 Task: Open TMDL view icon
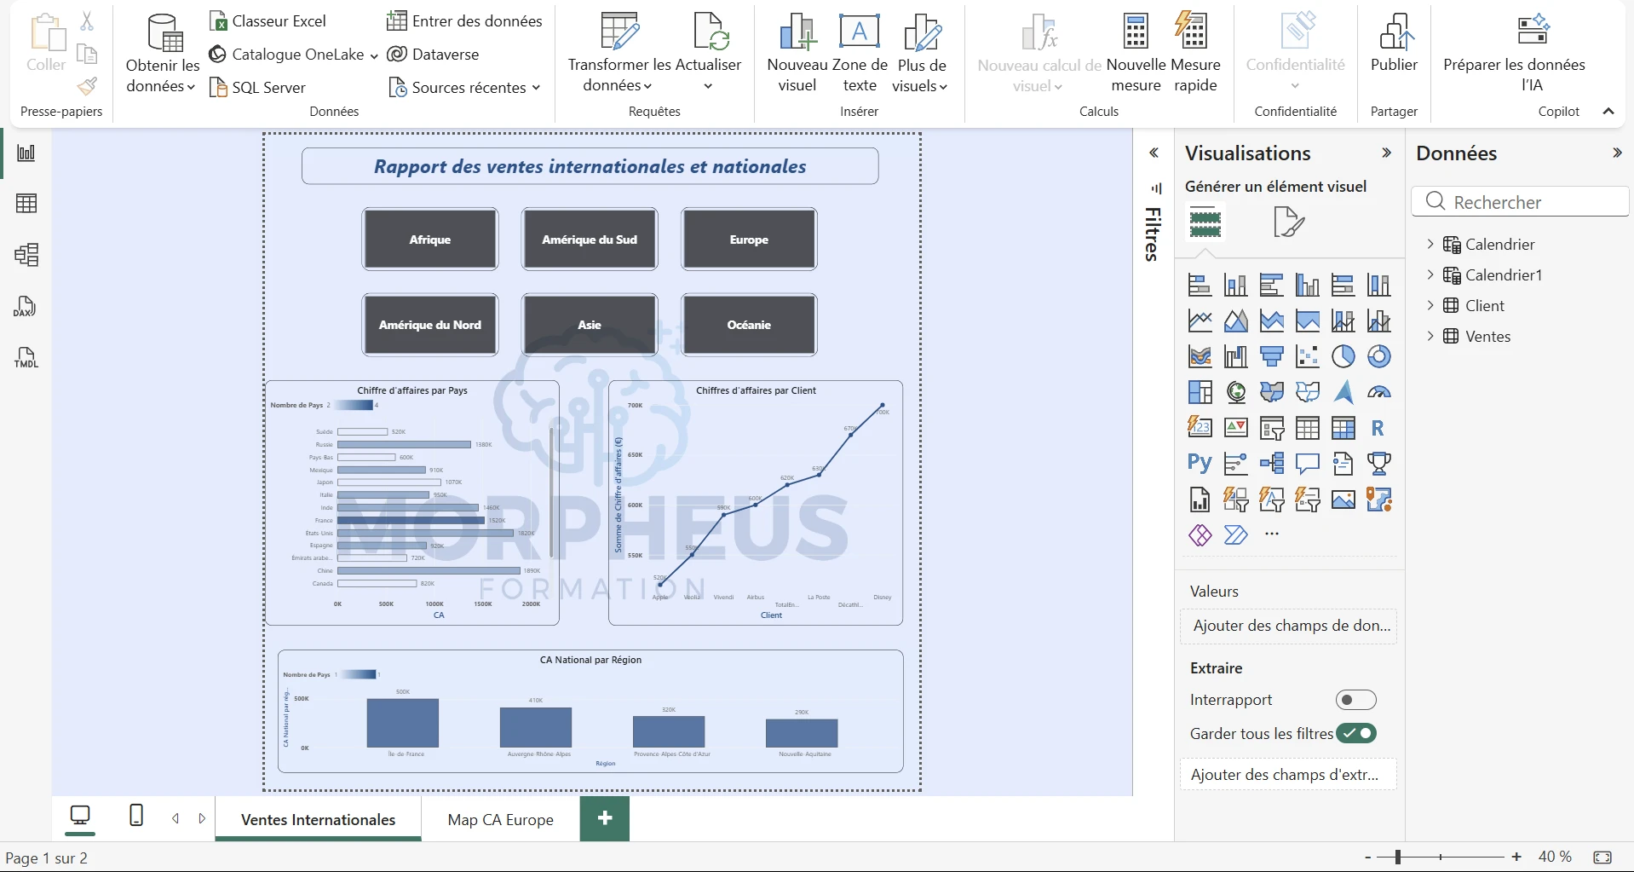(26, 358)
